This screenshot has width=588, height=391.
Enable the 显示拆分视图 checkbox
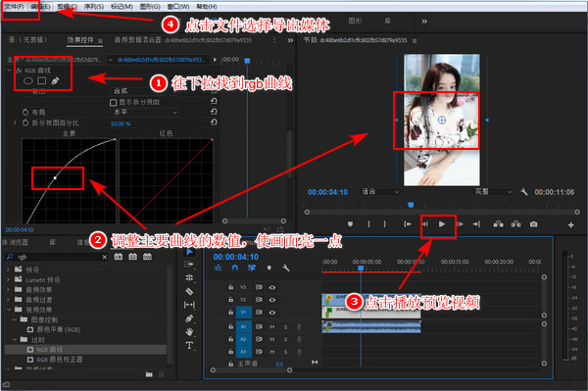click(113, 102)
